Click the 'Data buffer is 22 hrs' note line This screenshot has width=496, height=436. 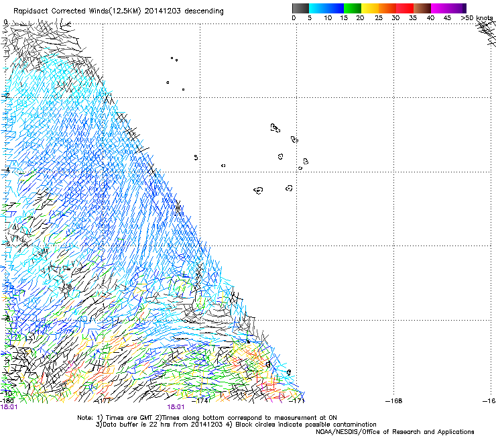tap(236, 425)
